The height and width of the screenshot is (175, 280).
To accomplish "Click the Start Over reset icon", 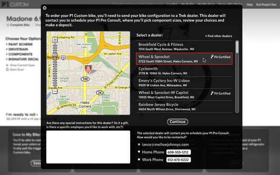I will click(7, 70).
